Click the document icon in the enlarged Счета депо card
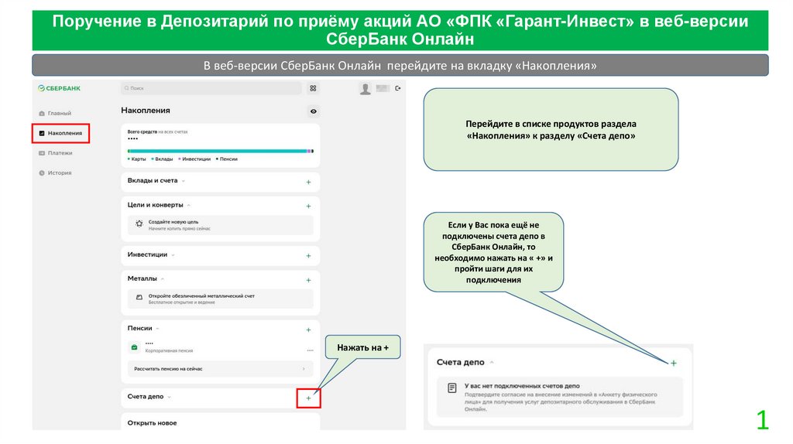 tap(452, 388)
